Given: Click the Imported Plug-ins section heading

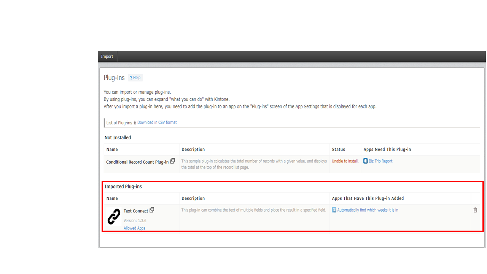Looking at the screenshot, I should [x=123, y=186].
